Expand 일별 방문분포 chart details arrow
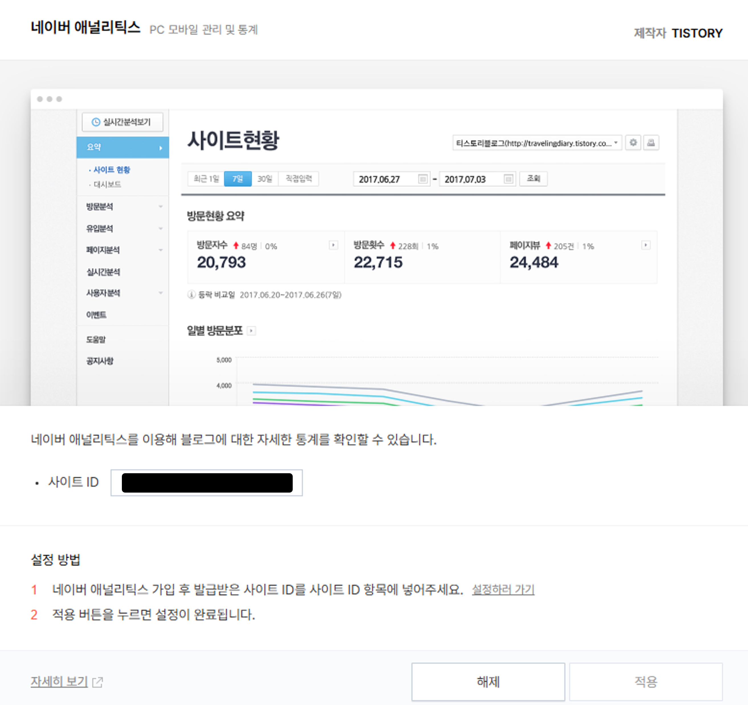Viewport: 748px width, 705px height. pyautogui.click(x=251, y=331)
